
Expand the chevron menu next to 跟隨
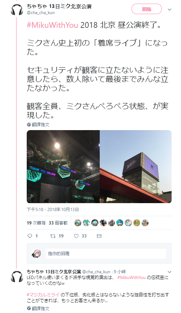(x=169, y=9)
